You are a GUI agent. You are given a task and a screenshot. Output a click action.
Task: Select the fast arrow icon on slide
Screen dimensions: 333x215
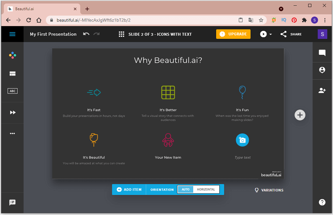(x=94, y=92)
